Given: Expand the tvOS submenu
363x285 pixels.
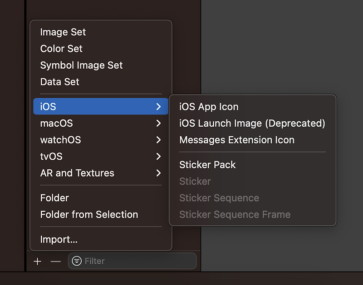Looking at the screenshot, I should click(158, 156).
